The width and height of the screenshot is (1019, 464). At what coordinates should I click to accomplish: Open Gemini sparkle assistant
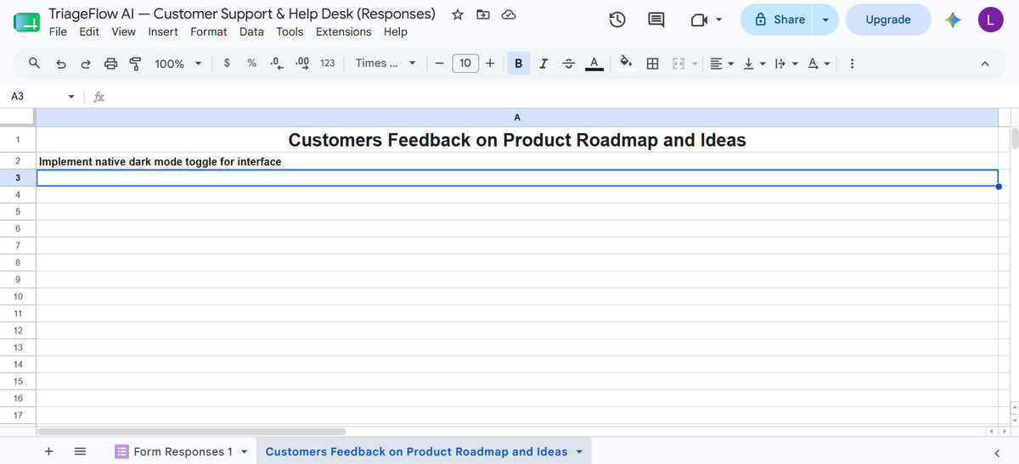[x=954, y=20]
